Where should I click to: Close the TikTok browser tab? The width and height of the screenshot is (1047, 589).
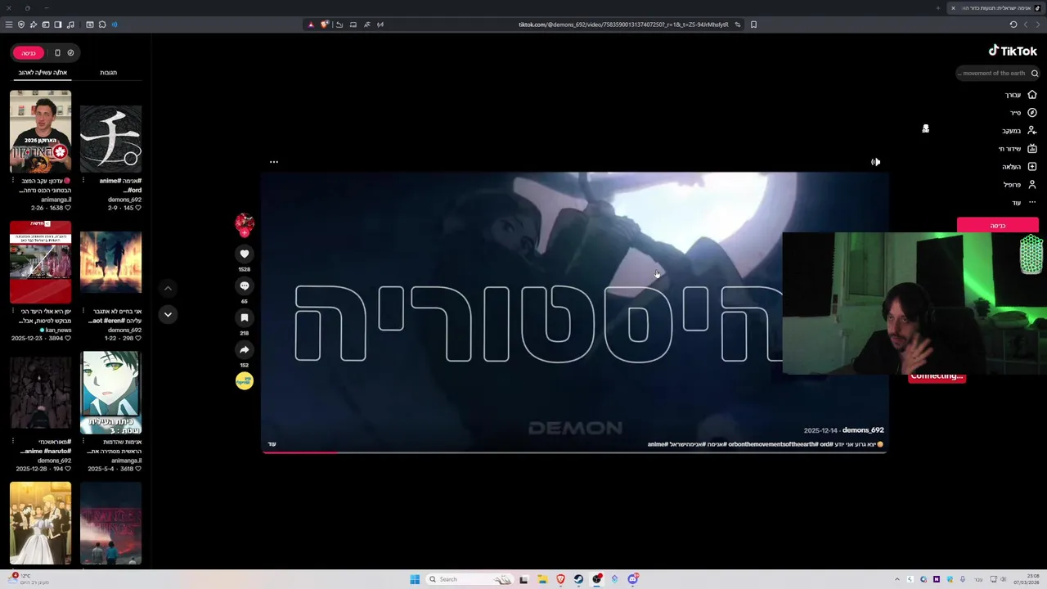(953, 8)
